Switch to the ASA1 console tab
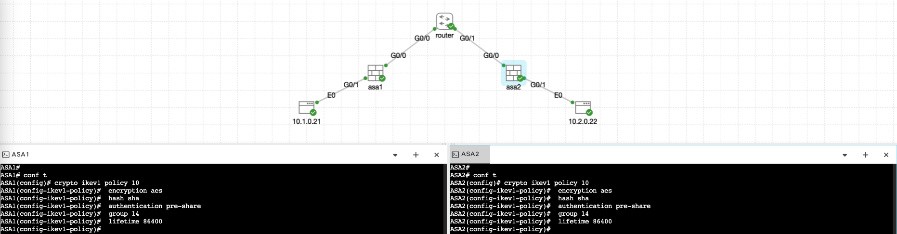The height and width of the screenshot is (234, 897). [x=20, y=155]
